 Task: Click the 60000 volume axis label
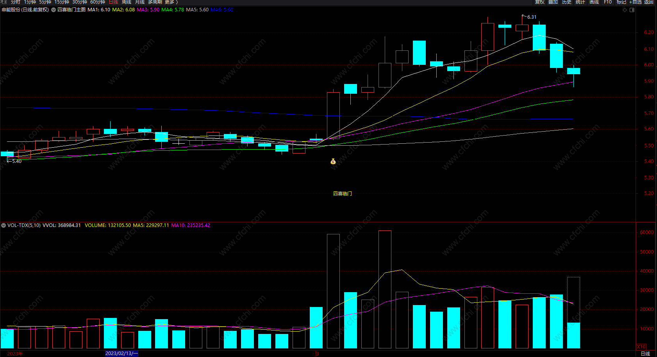coord(646,232)
